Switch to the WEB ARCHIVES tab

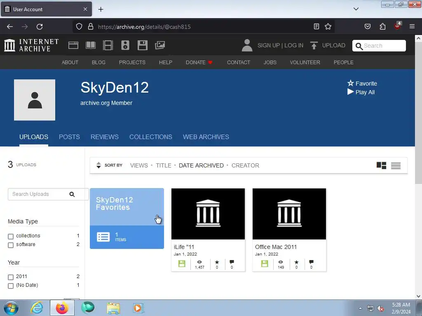pyautogui.click(x=206, y=137)
